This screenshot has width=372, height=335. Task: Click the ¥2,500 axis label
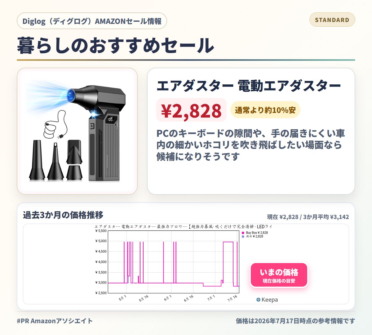(x=101, y=293)
